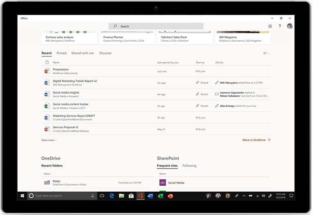
Task: Switch to the Recent tab
Action: pos(46,53)
